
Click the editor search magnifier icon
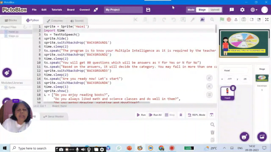point(212,20)
